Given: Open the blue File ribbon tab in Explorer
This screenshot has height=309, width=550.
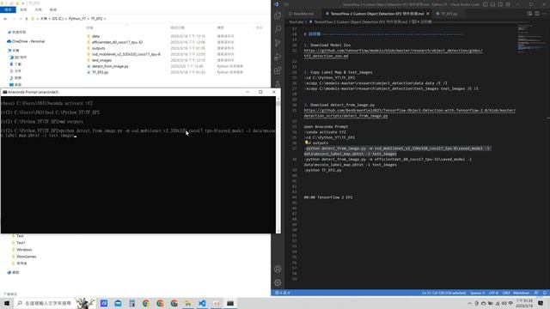Looking at the screenshot, I should point(8,9).
